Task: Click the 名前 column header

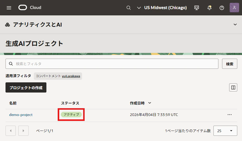Action: 13,103
